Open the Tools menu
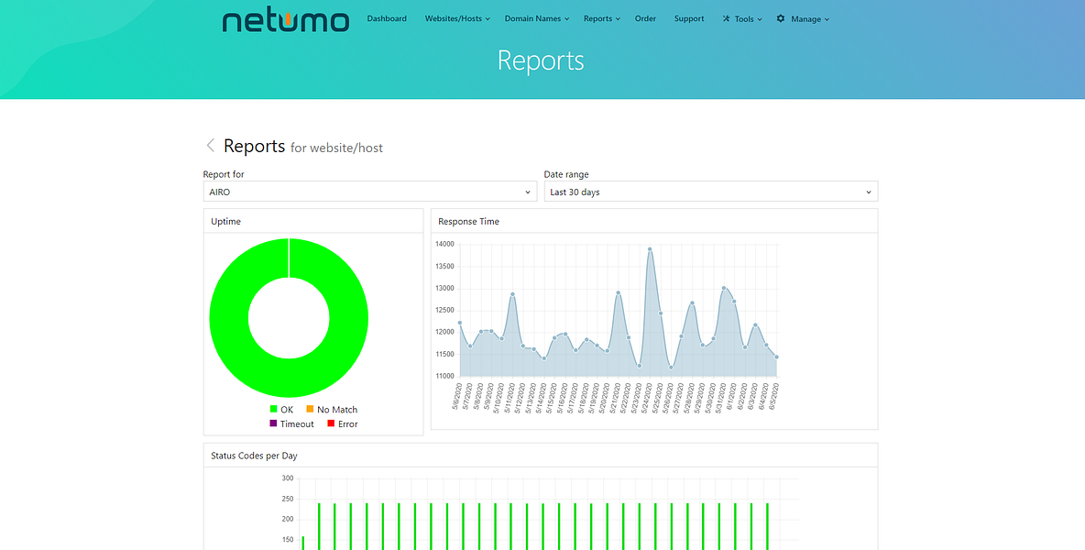Viewport: 1085px width, 550px height. (x=742, y=18)
